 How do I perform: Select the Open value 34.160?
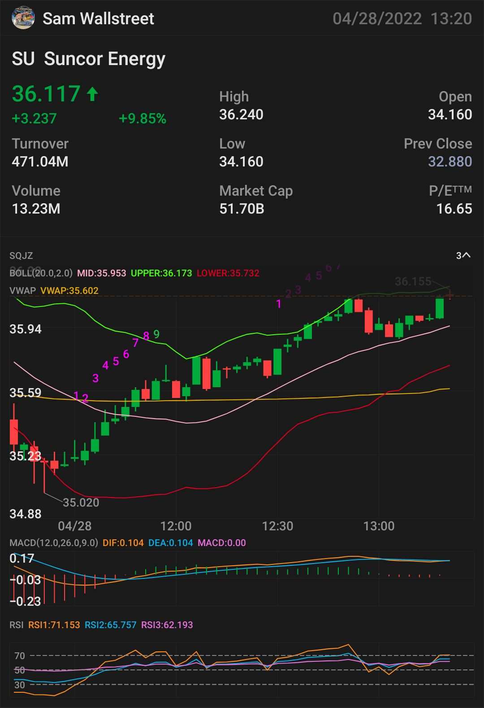tap(450, 114)
